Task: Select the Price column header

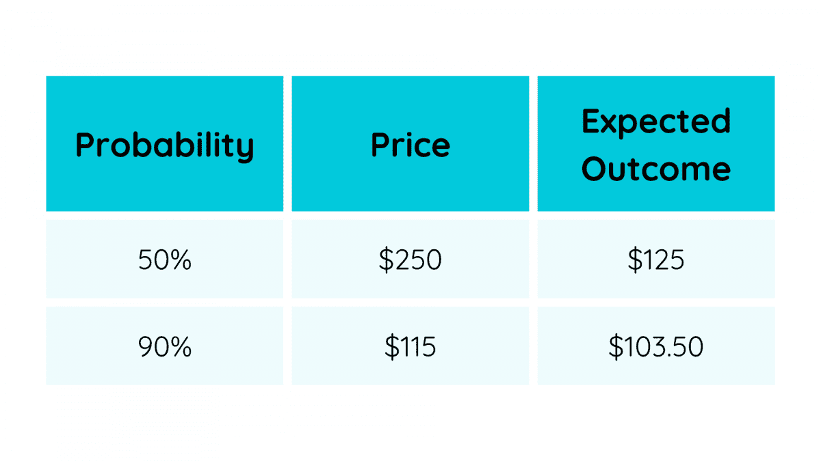Action: (410, 145)
